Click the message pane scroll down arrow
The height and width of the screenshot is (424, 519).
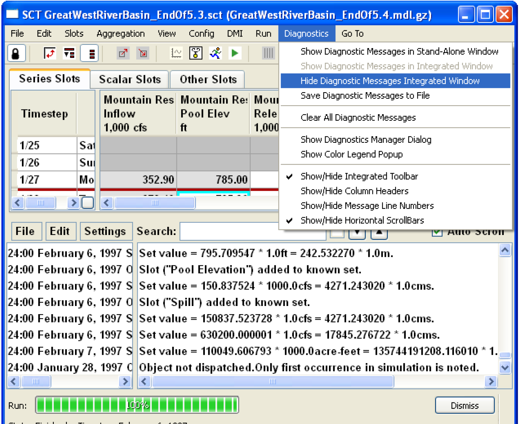(x=505, y=367)
